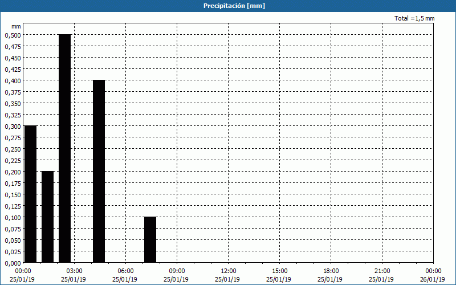
Task: Click the 25/01/19 date under 12:00
Action: pos(227,279)
